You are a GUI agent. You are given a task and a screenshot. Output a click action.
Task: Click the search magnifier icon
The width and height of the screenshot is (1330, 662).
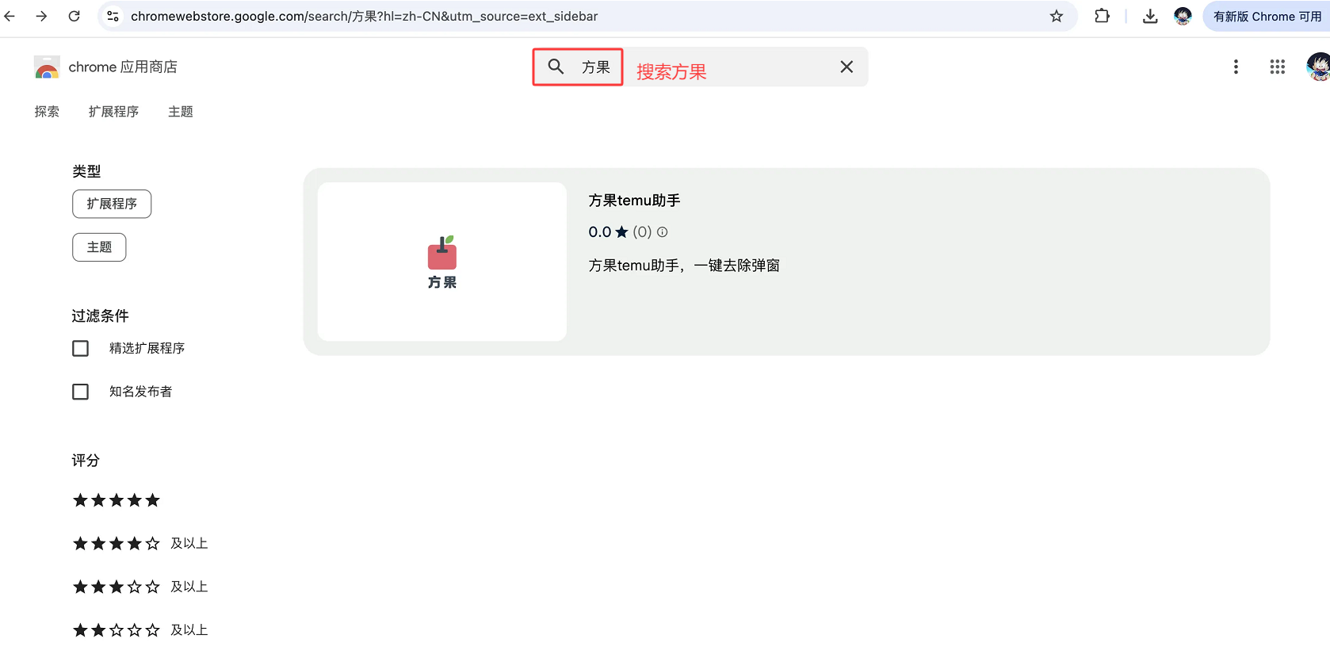[556, 67]
